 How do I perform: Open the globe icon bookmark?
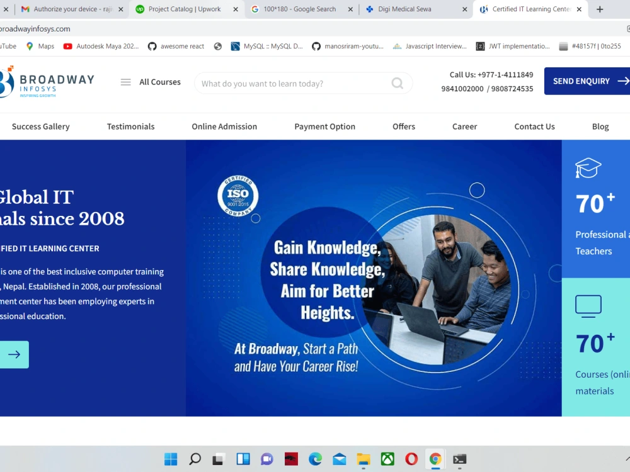pyautogui.click(x=218, y=46)
